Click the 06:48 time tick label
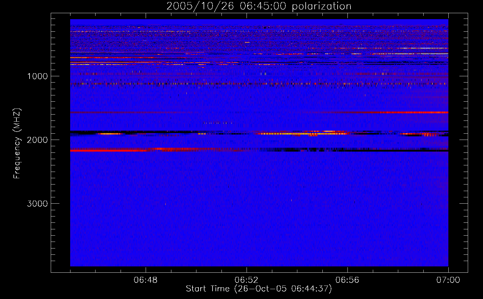Screen dimensions: 483x299 point(145,280)
